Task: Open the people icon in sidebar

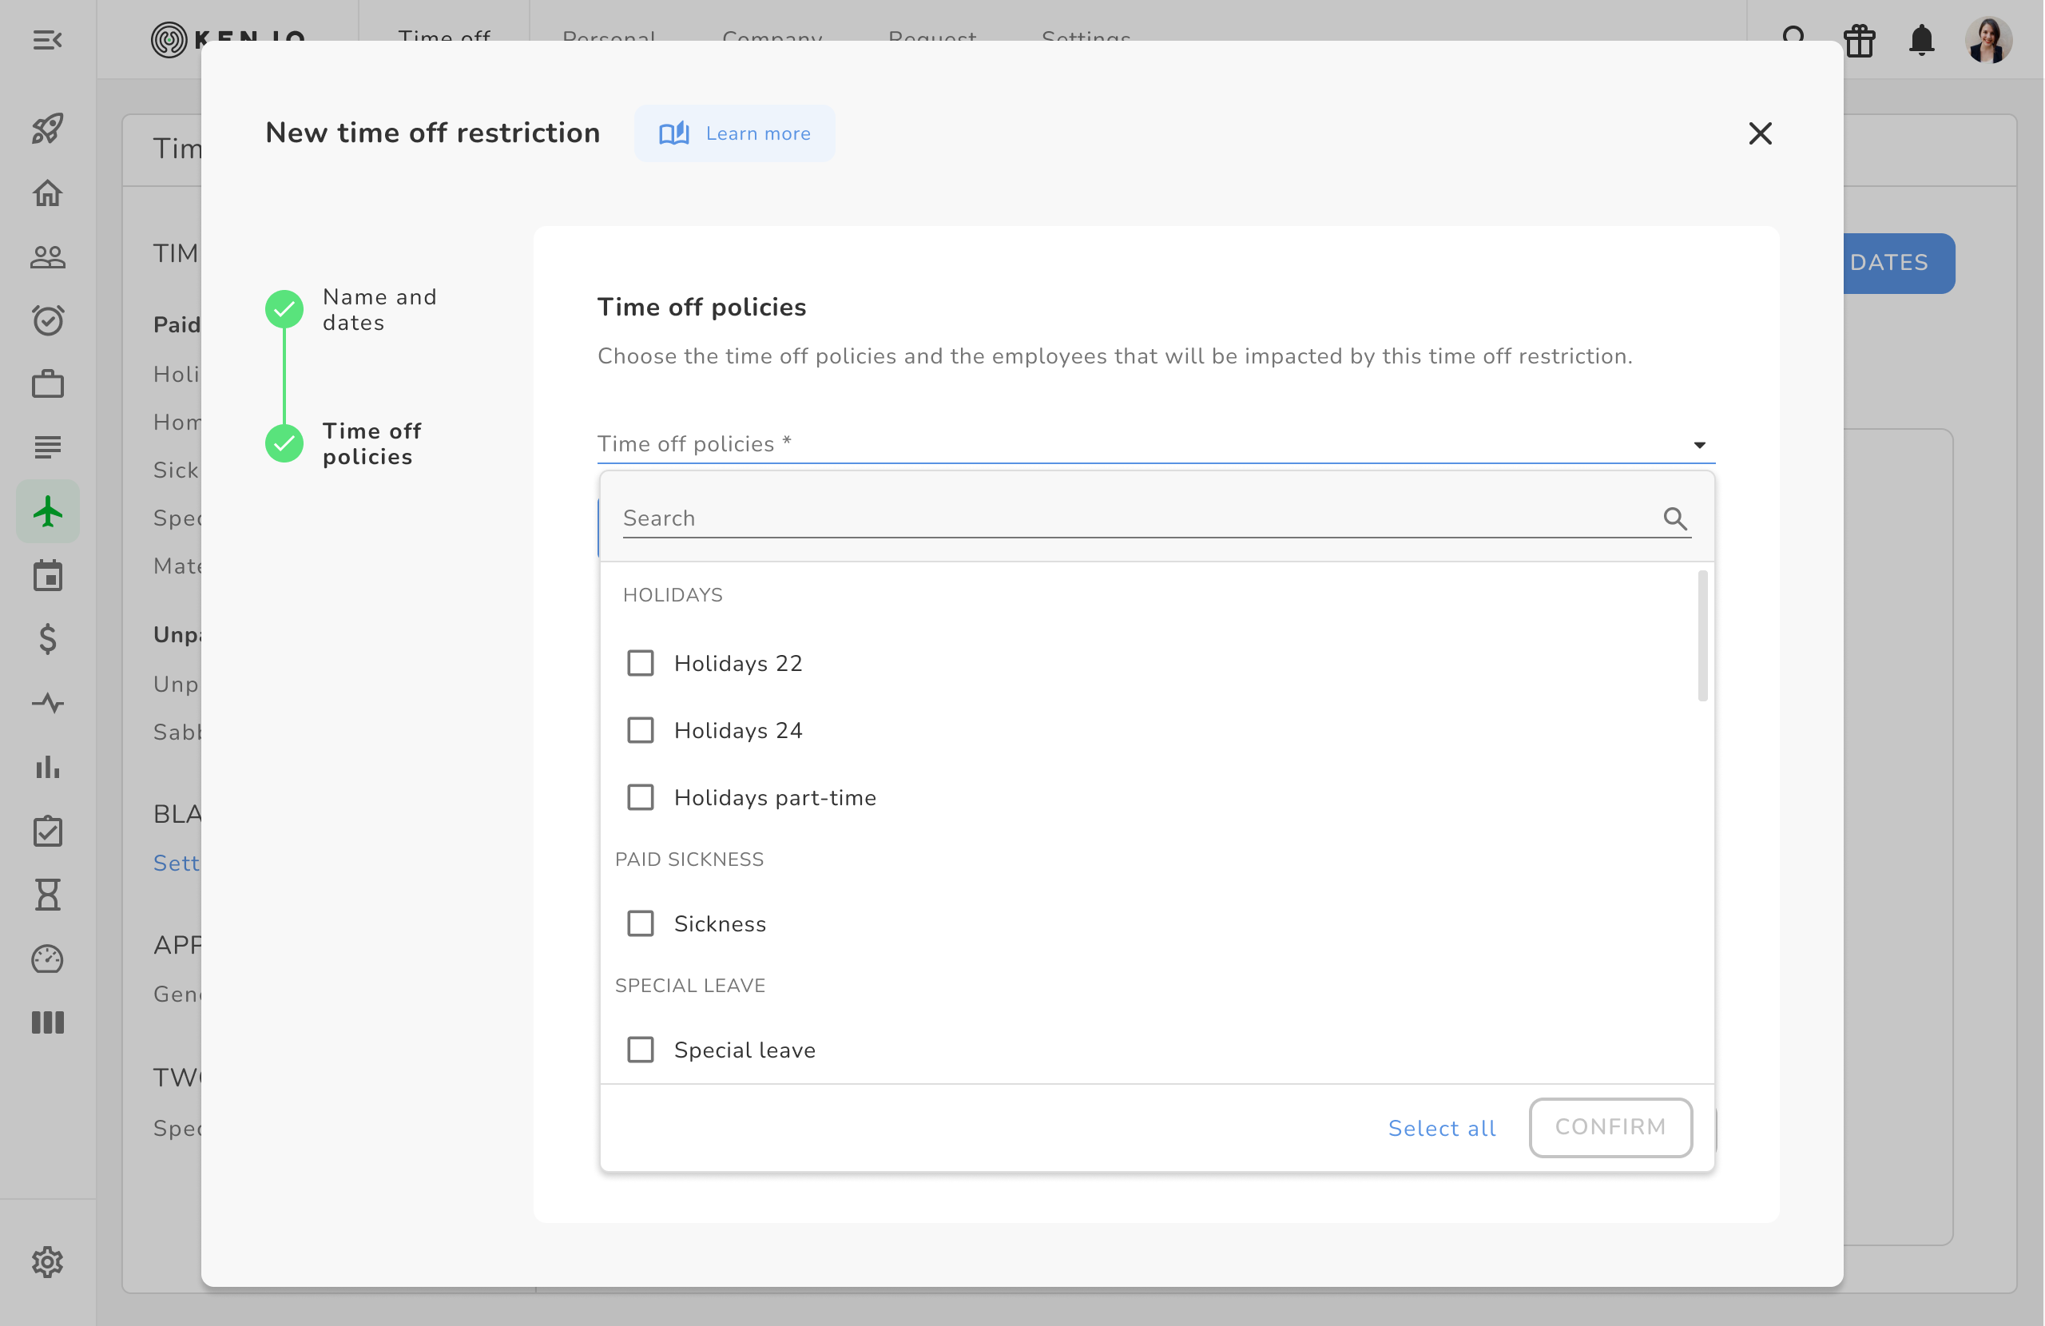Action: (x=48, y=256)
